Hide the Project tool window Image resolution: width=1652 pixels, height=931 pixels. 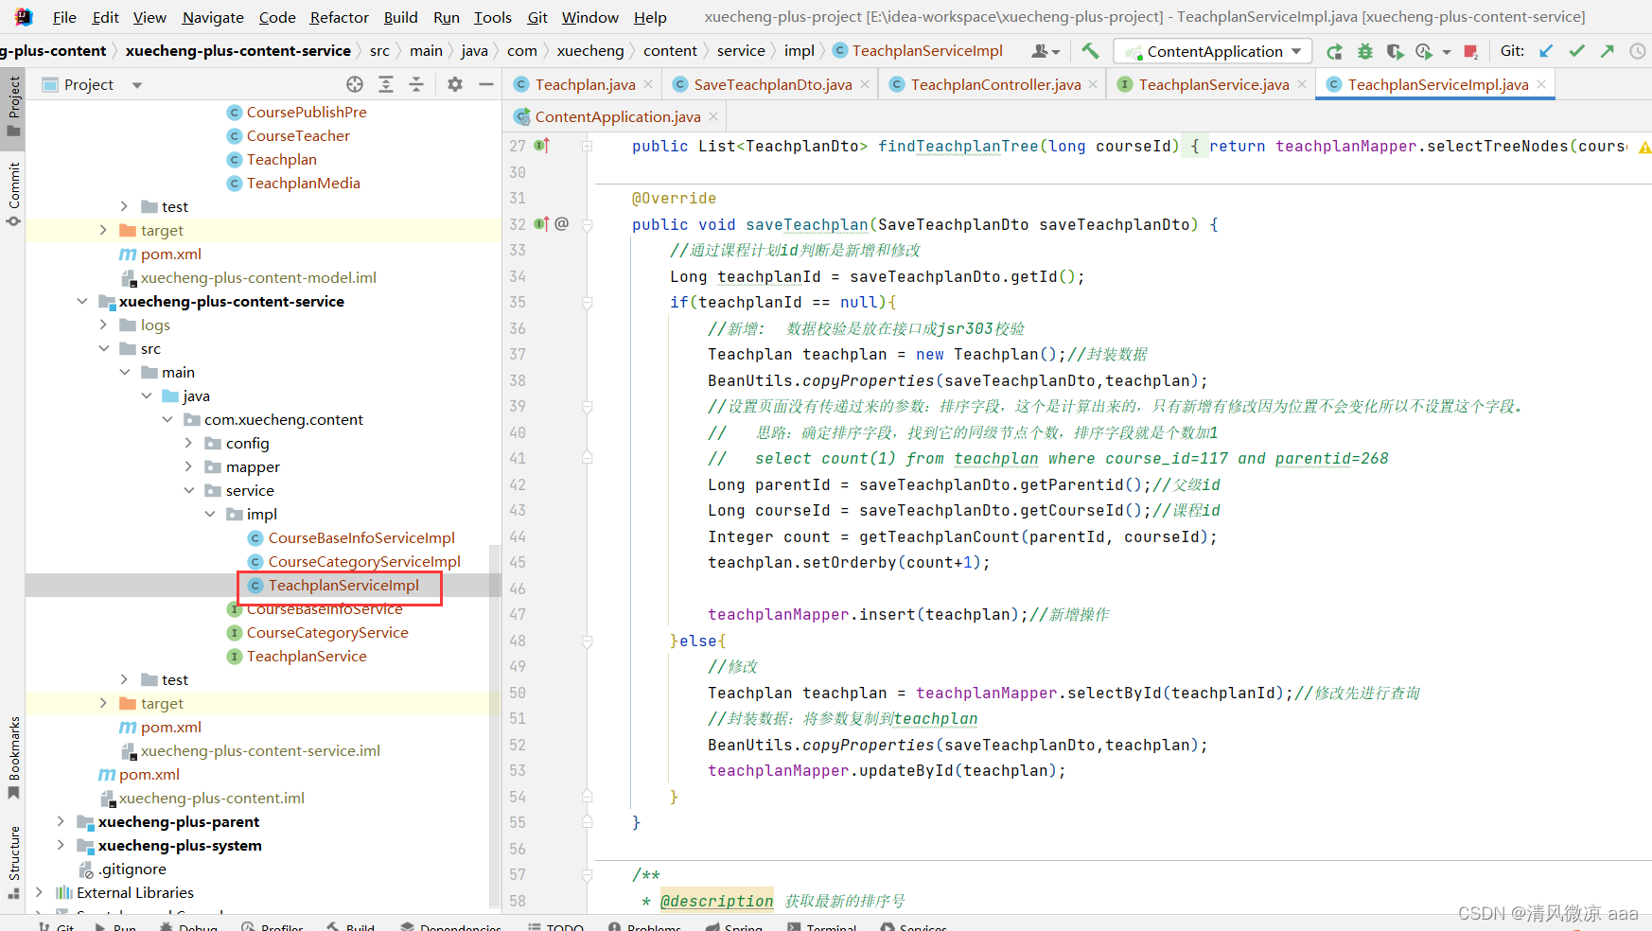click(x=486, y=84)
